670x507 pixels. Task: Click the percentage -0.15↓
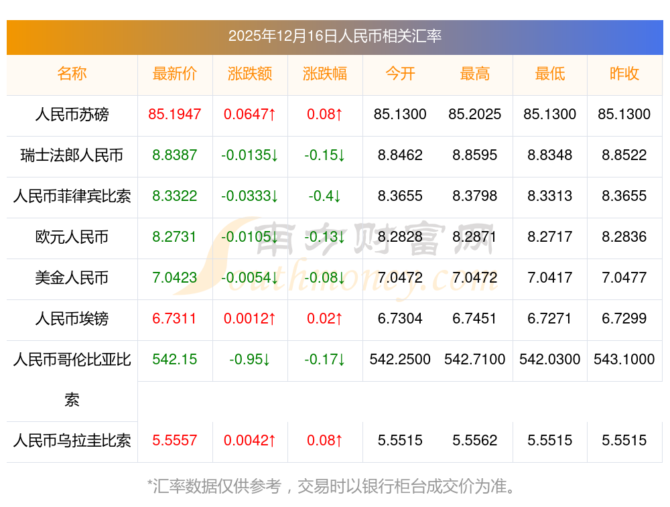point(325,155)
